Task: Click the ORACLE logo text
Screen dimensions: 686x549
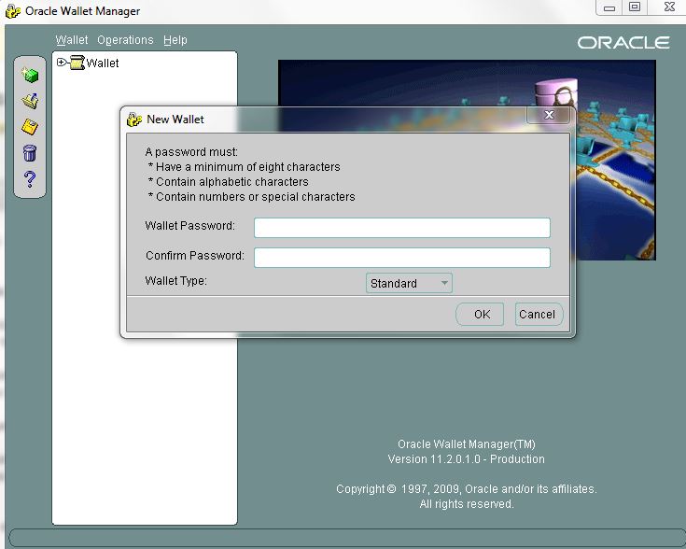Action: pos(623,42)
